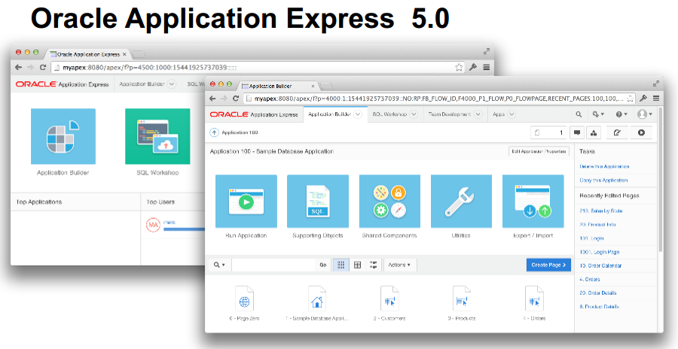The height and width of the screenshot is (349, 678).
Task: Open the administration gear dropdown
Action: [x=598, y=114]
